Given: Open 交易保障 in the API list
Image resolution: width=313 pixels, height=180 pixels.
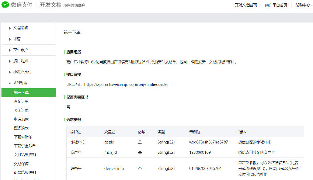Looking at the screenshot, I should pos(21,163).
